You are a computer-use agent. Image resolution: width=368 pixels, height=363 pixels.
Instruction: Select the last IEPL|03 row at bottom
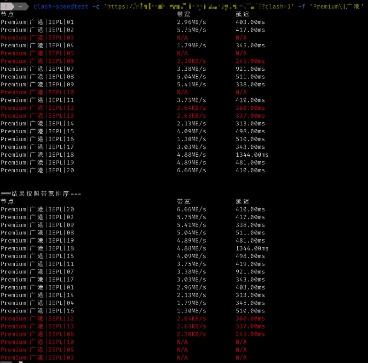(x=37, y=357)
